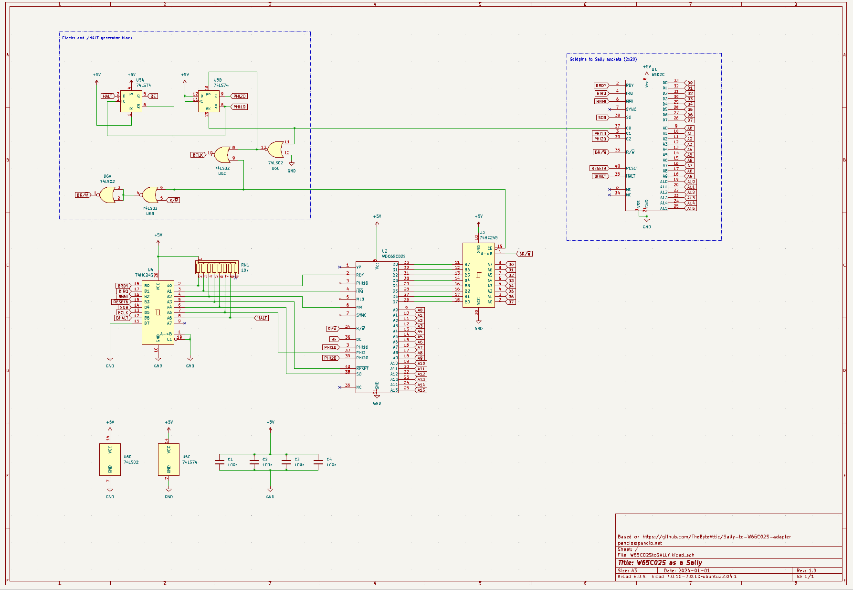Viewport: 853px width, 590px height.
Task: Click the GND symbol under the capacitors
Action: (x=270, y=493)
